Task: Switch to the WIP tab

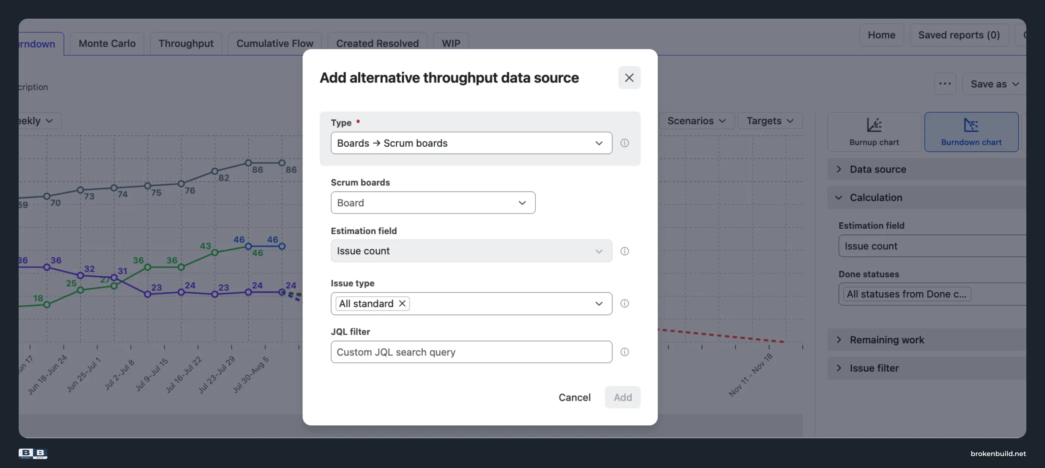Action: pos(451,43)
